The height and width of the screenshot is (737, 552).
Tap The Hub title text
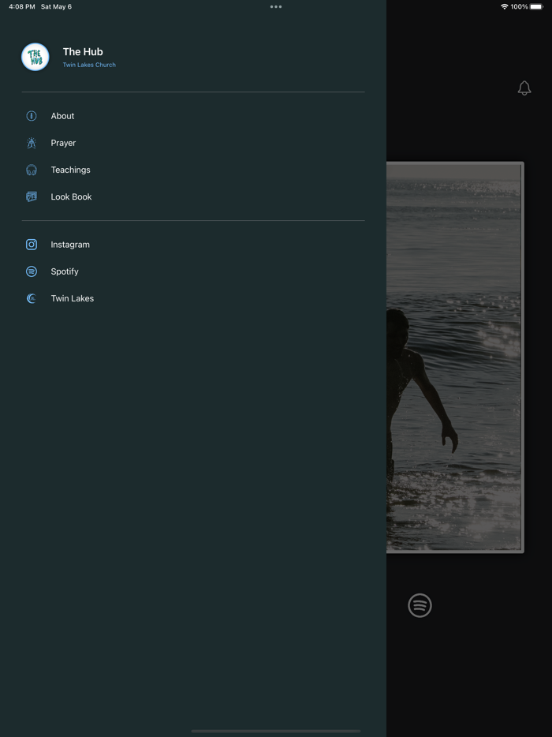(83, 52)
